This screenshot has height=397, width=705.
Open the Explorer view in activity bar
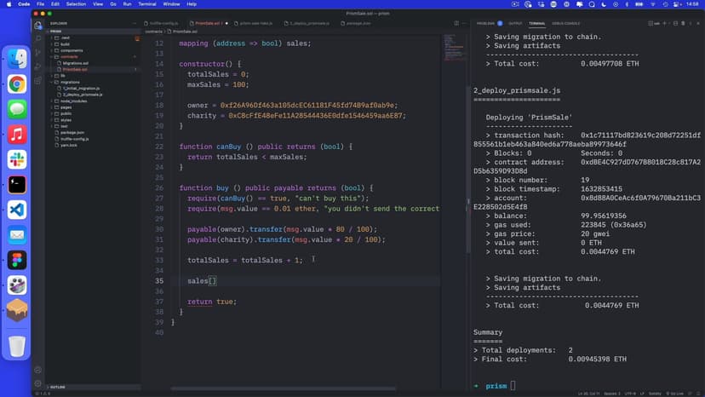click(38, 26)
